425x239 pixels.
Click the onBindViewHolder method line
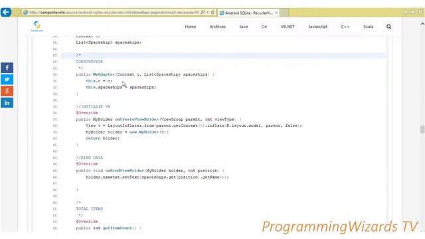pos(150,171)
